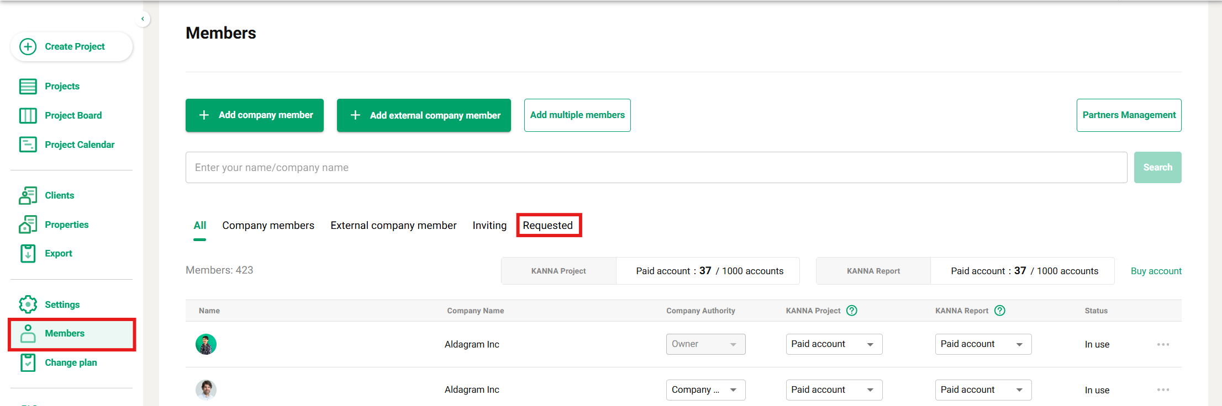Screen dimensions: 1222x406
Task: Click the Export sidebar icon
Action: [x=28, y=254]
